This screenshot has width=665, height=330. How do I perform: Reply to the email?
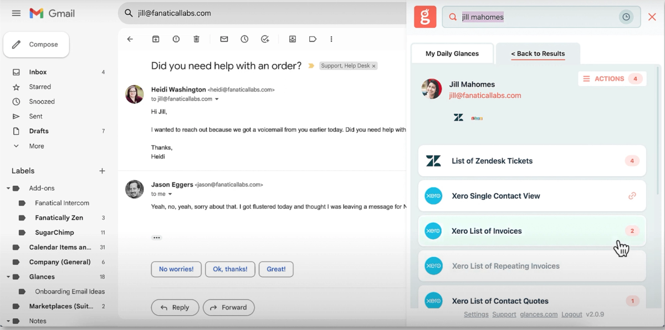(x=175, y=307)
